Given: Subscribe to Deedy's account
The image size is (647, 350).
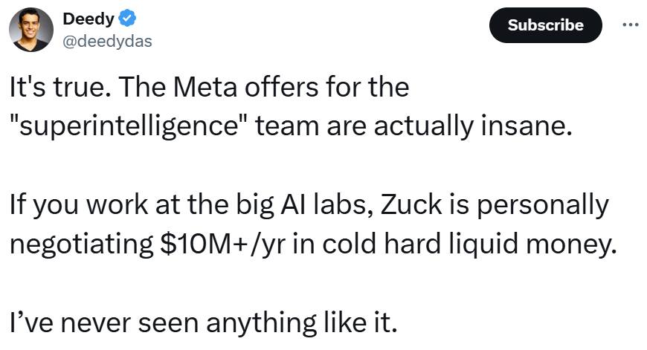Looking at the screenshot, I should [x=546, y=25].
